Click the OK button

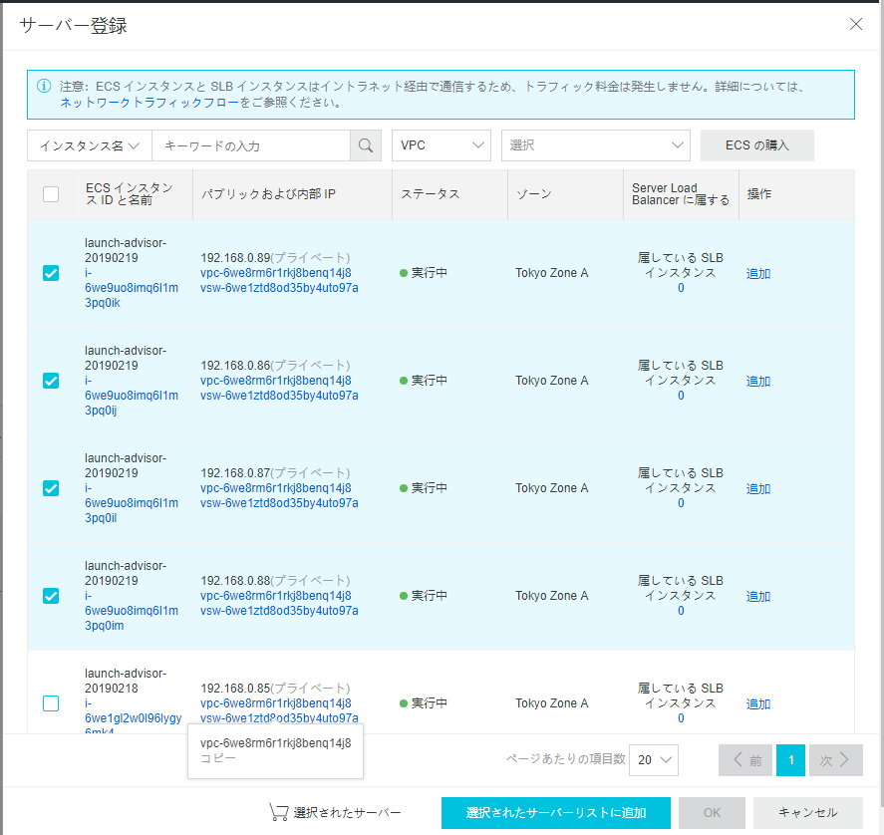[712, 812]
